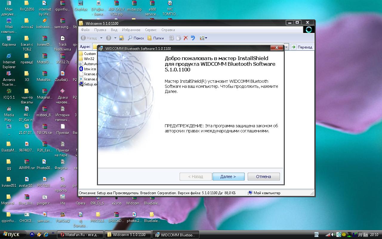Select the midas.zip archive on the desktop

[134, 6]
